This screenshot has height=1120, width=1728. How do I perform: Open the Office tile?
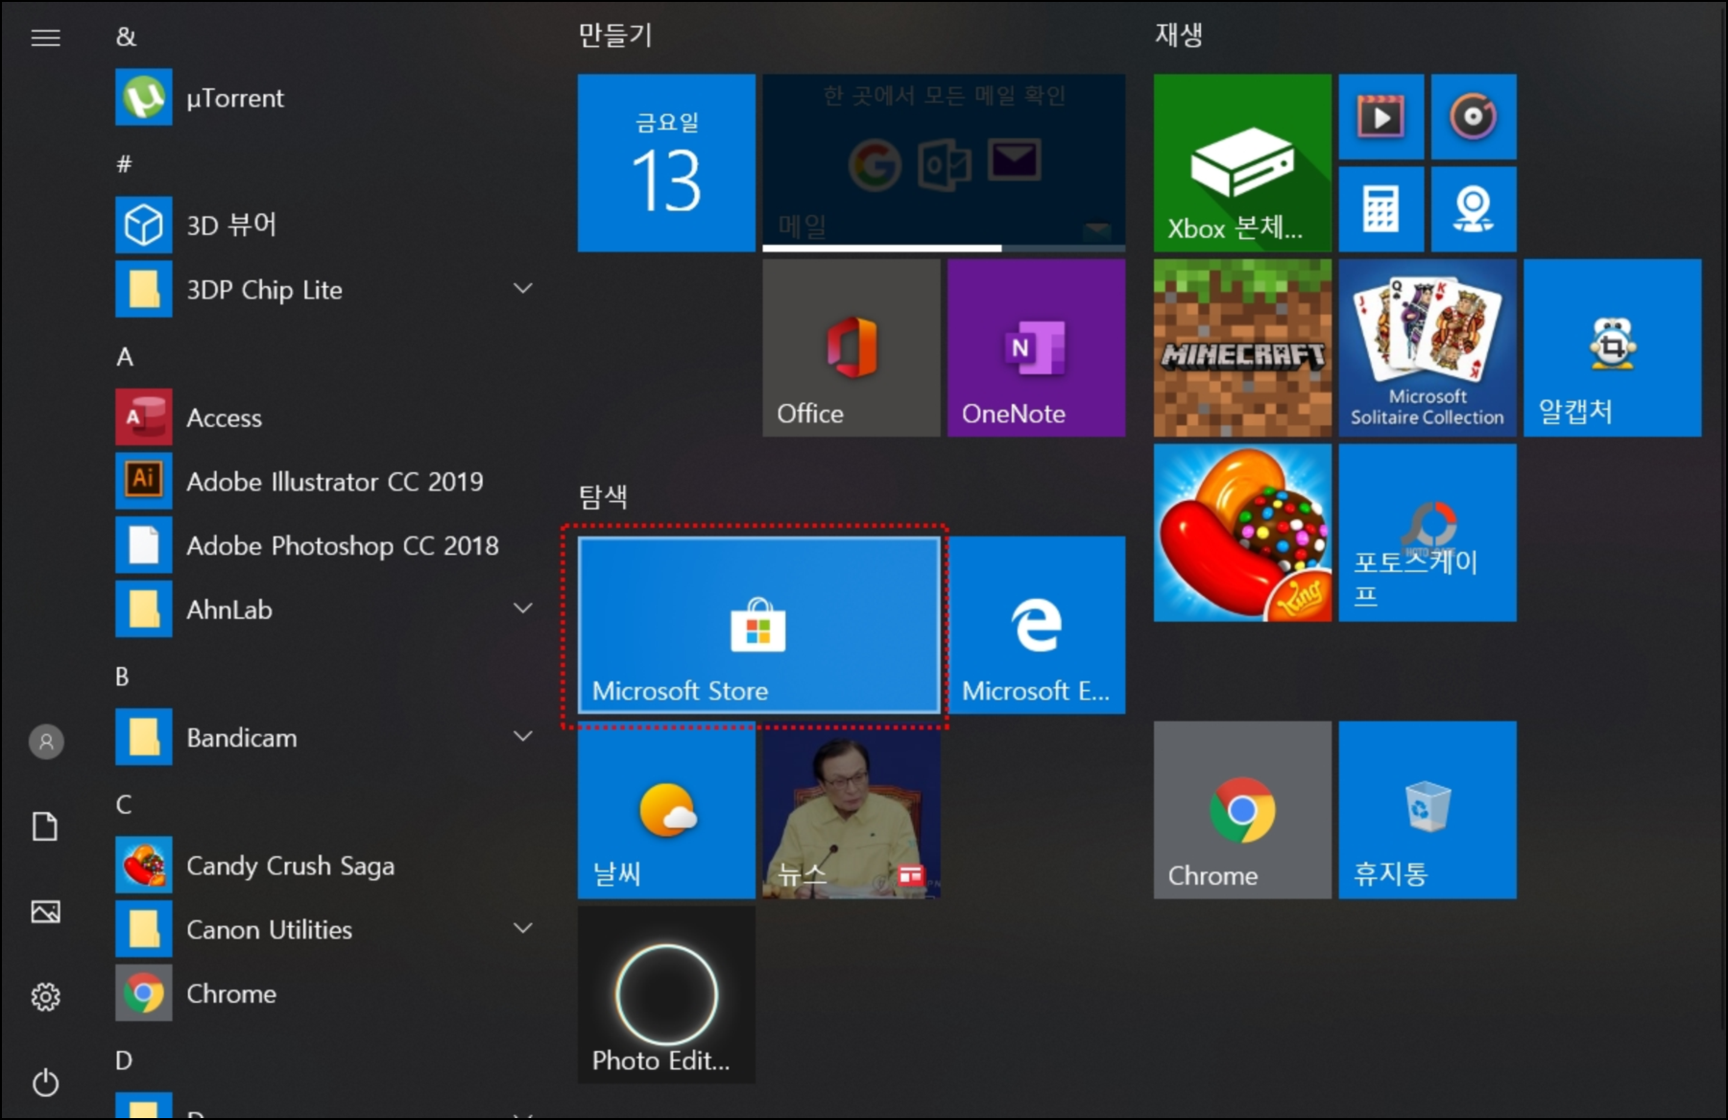pos(852,347)
